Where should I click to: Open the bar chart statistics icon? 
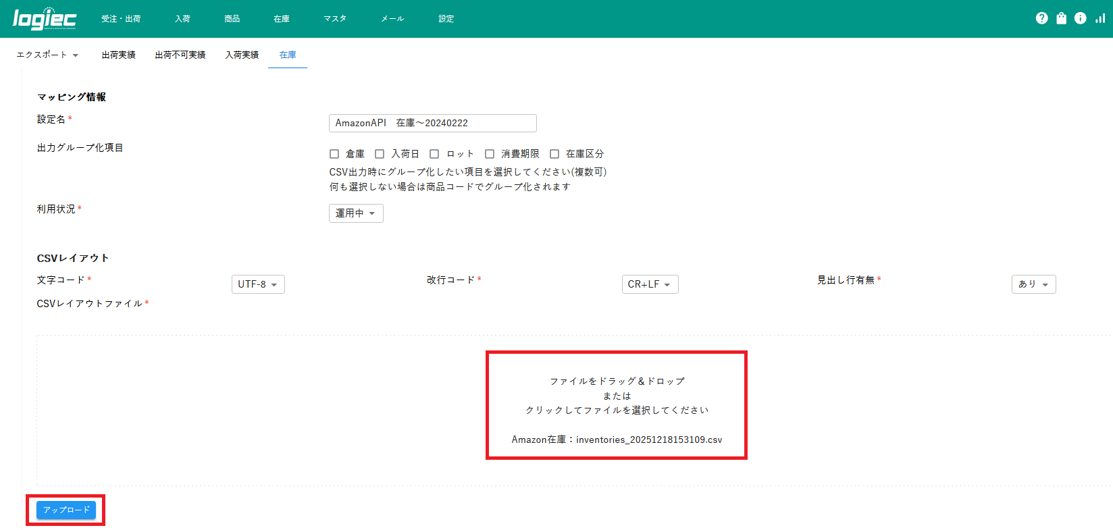pos(1100,18)
